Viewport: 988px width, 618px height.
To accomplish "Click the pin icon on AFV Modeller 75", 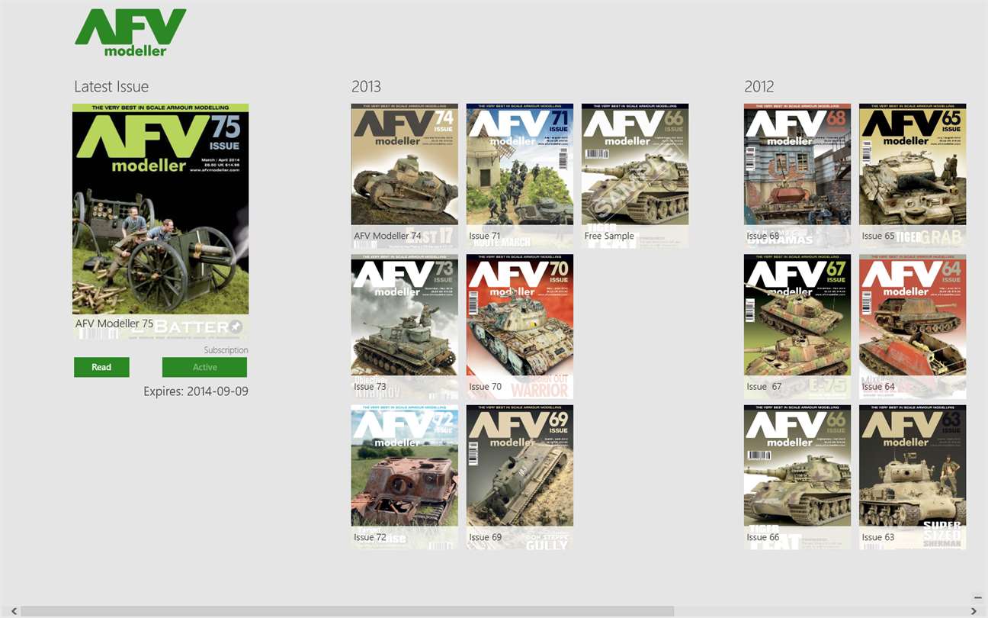I will click(236, 326).
